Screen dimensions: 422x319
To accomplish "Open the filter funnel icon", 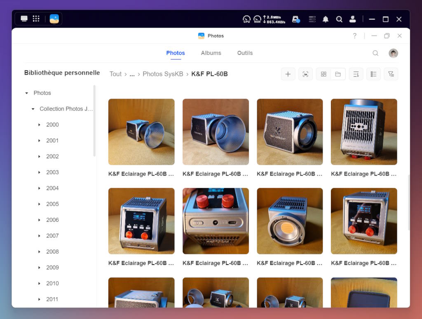I will pos(391,74).
